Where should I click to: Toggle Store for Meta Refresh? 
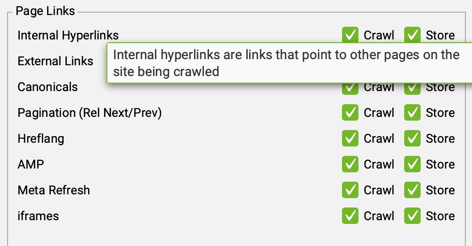coord(412,190)
